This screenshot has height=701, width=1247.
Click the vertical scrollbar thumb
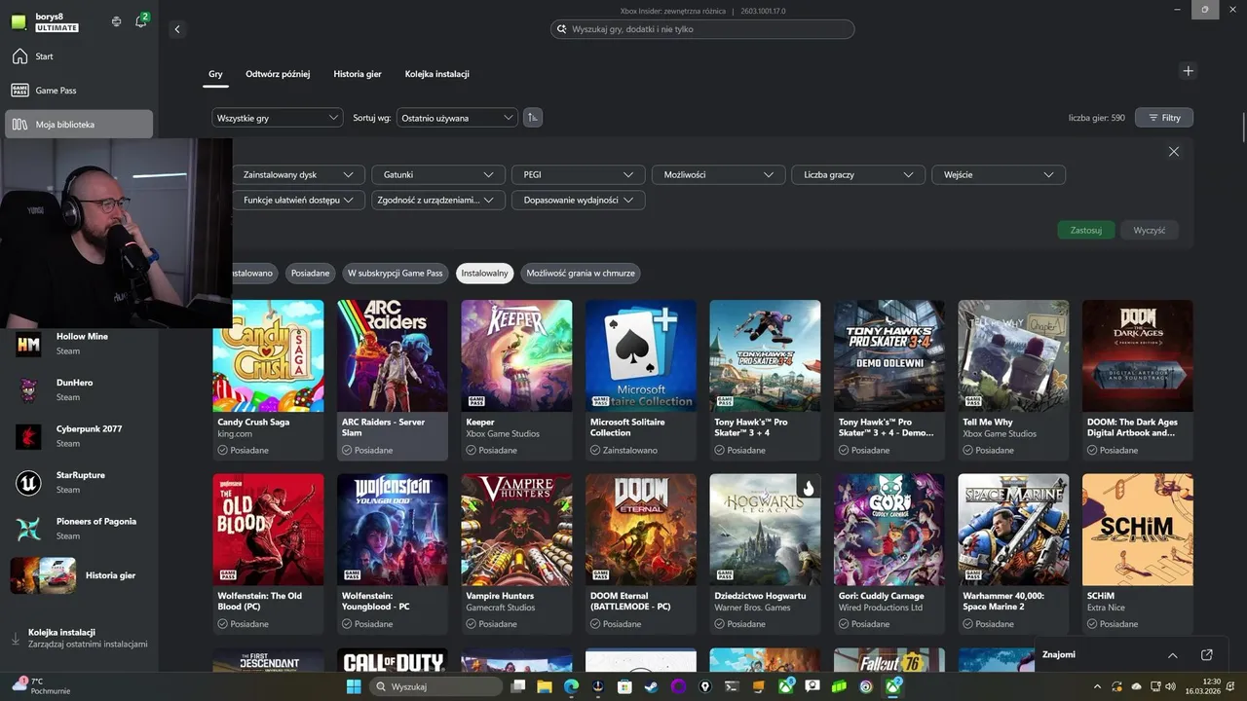pyautogui.click(x=1242, y=127)
